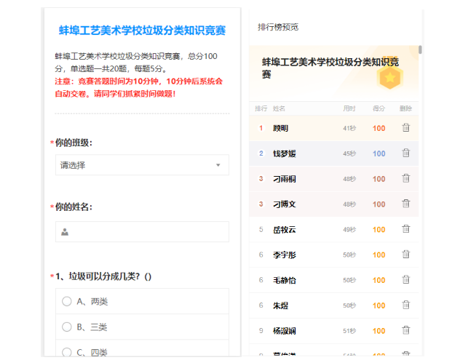Delete 岳牧云's entry via trash icon
460x360 pixels.
coord(406,230)
